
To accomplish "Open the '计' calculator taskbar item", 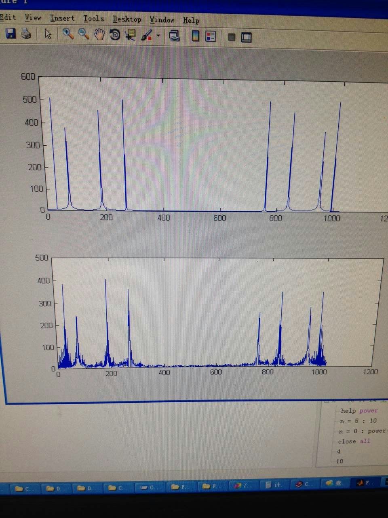I will click(274, 484).
